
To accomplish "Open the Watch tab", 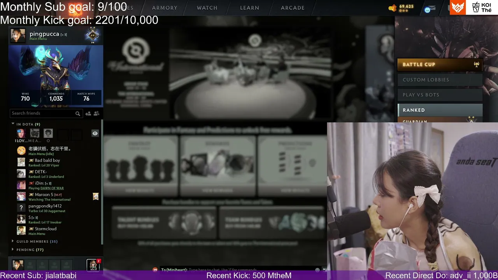I will pyautogui.click(x=207, y=8).
